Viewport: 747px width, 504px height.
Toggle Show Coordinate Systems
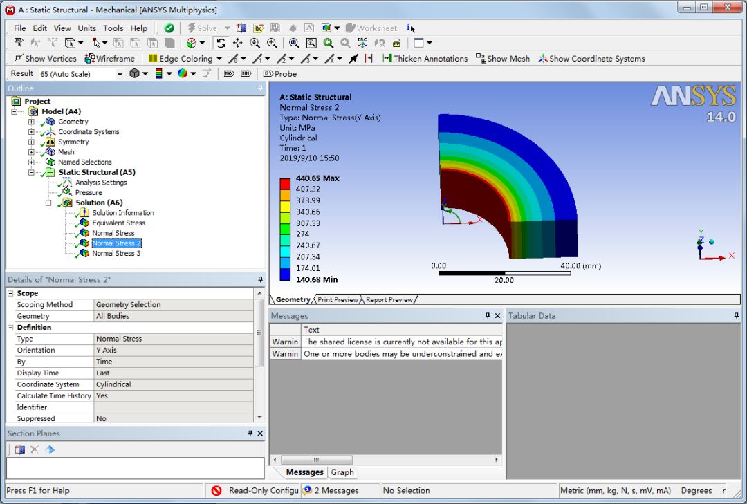pyautogui.click(x=591, y=59)
